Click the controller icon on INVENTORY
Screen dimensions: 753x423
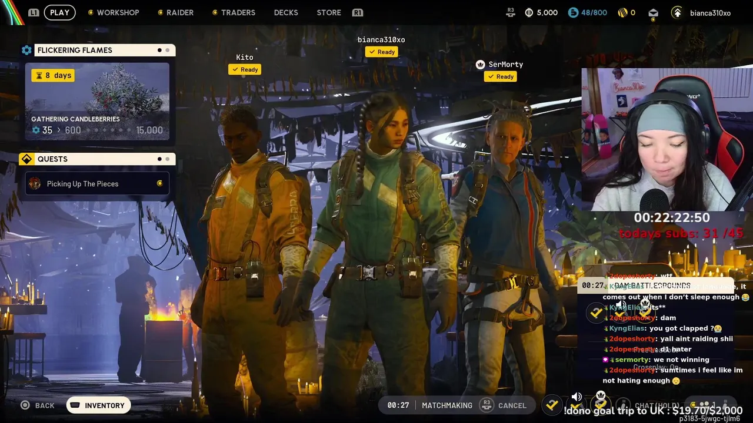click(75, 405)
